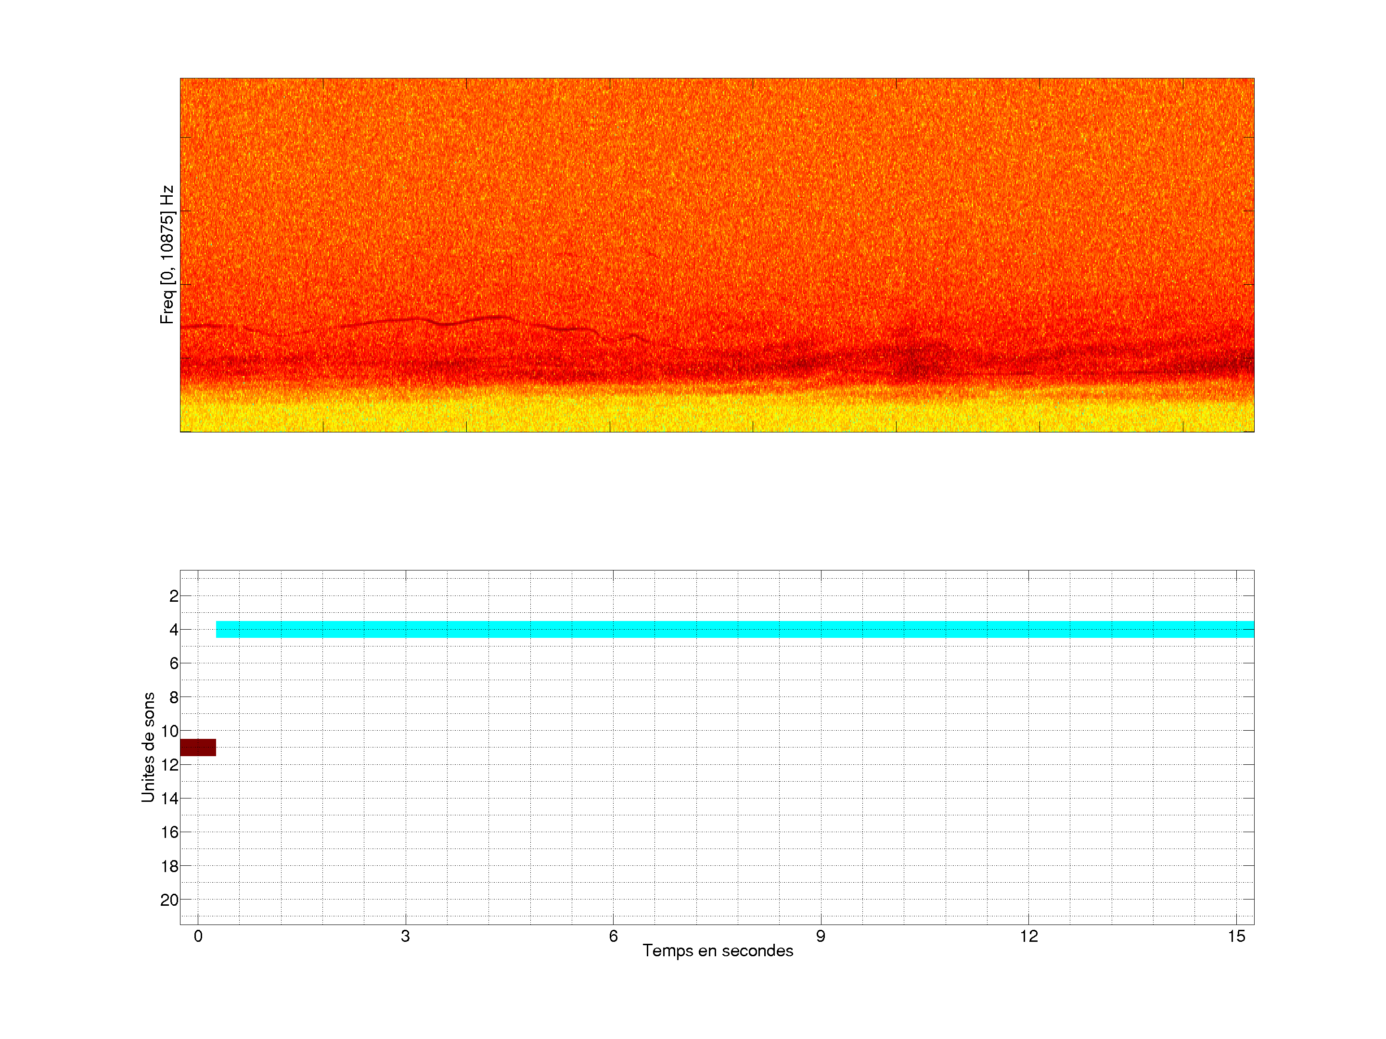
Task: Click the x-axis tick label 9
Action: point(820,936)
